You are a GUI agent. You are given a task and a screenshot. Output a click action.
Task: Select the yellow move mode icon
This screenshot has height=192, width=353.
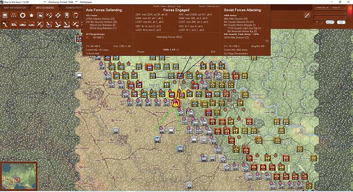[5, 24]
